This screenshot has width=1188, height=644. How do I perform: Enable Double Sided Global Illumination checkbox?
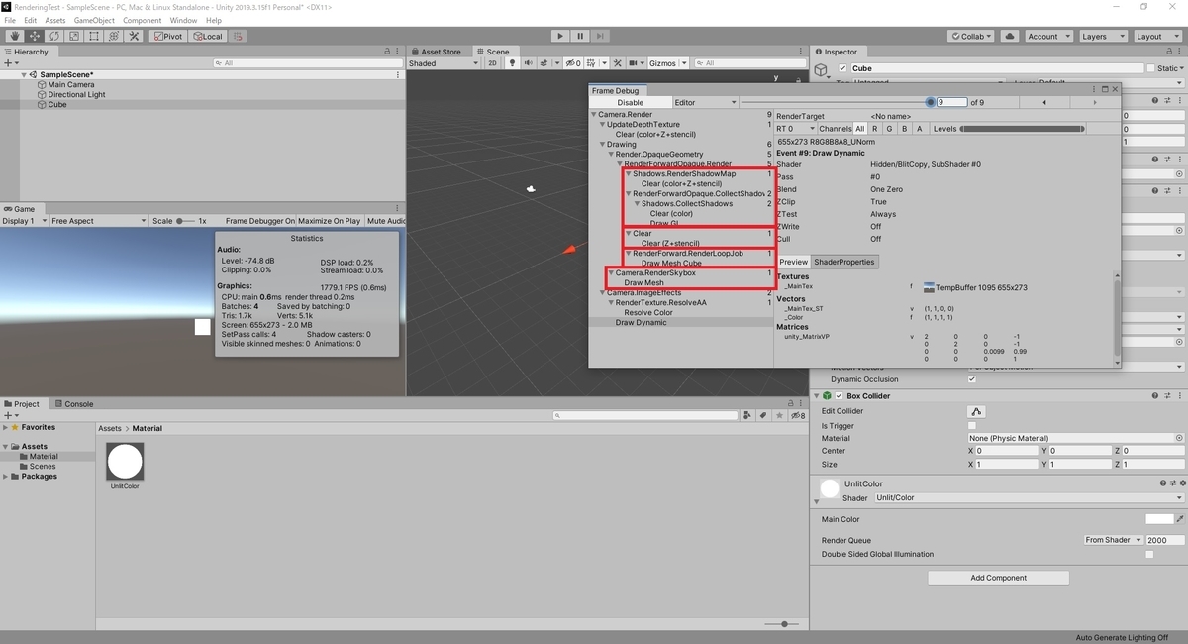[1149, 555]
